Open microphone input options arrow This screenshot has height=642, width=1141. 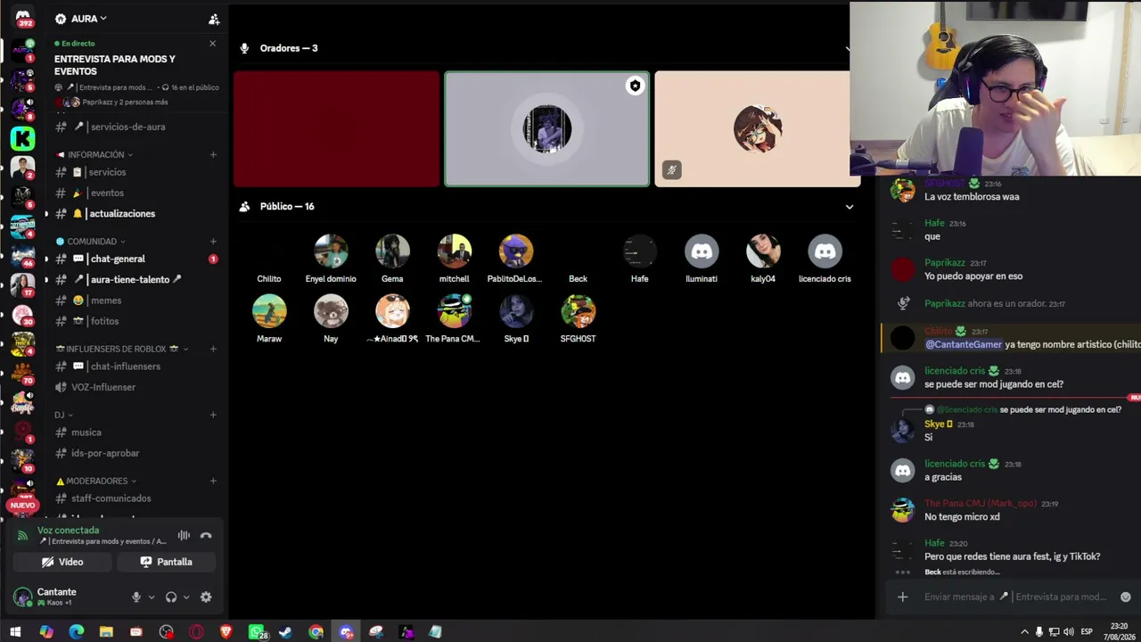(151, 597)
